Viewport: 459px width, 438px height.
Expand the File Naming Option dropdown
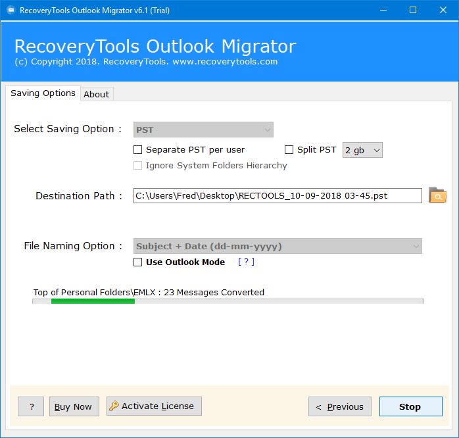tap(278, 246)
